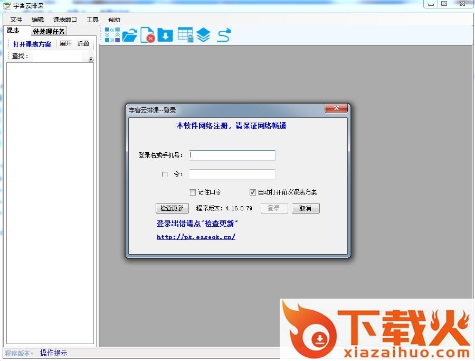
Task: Click the locked table toolbar icon
Action: (x=185, y=35)
